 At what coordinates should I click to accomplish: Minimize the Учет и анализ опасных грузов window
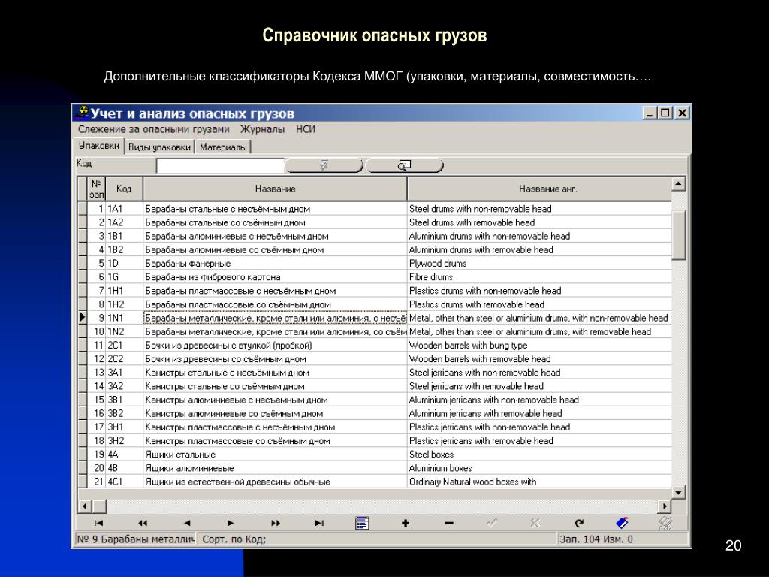point(650,113)
